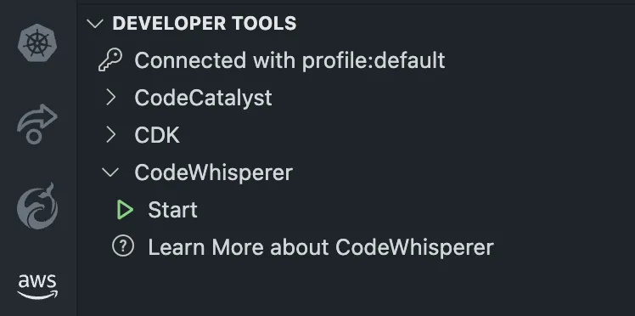
Task: Click the DEVELOPER TOOLS header title
Action: click(205, 23)
